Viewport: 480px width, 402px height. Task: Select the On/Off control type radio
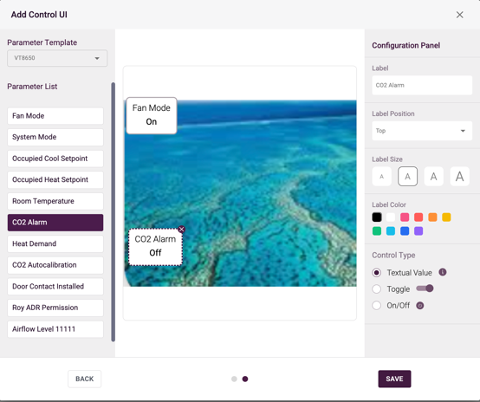pyautogui.click(x=377, y=305)
